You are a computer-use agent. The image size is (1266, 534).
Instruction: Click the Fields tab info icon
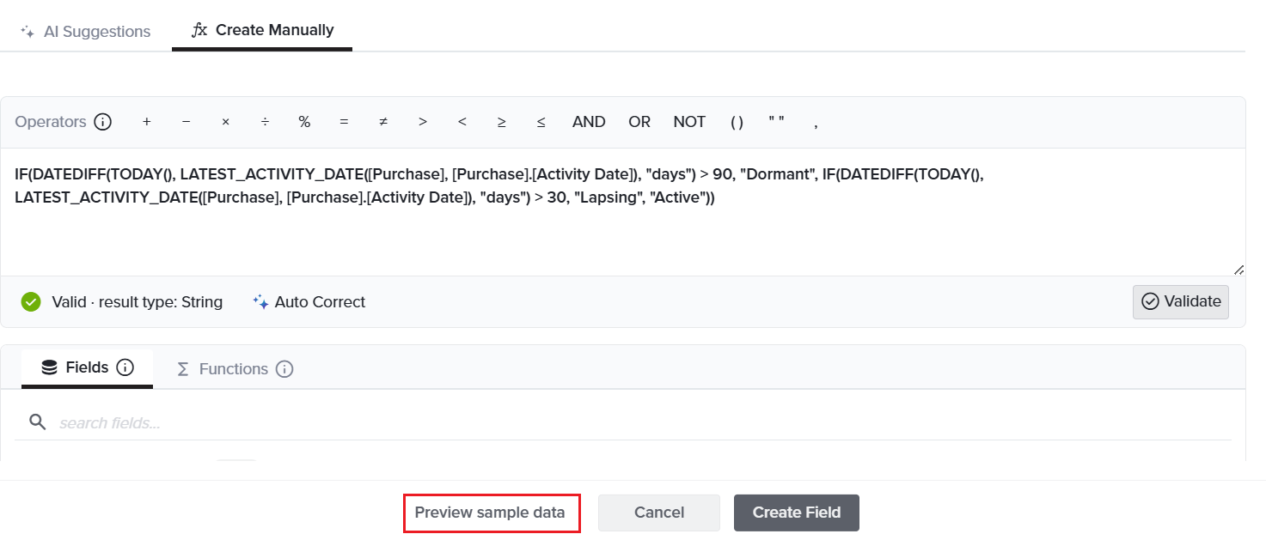pos(125,367)
